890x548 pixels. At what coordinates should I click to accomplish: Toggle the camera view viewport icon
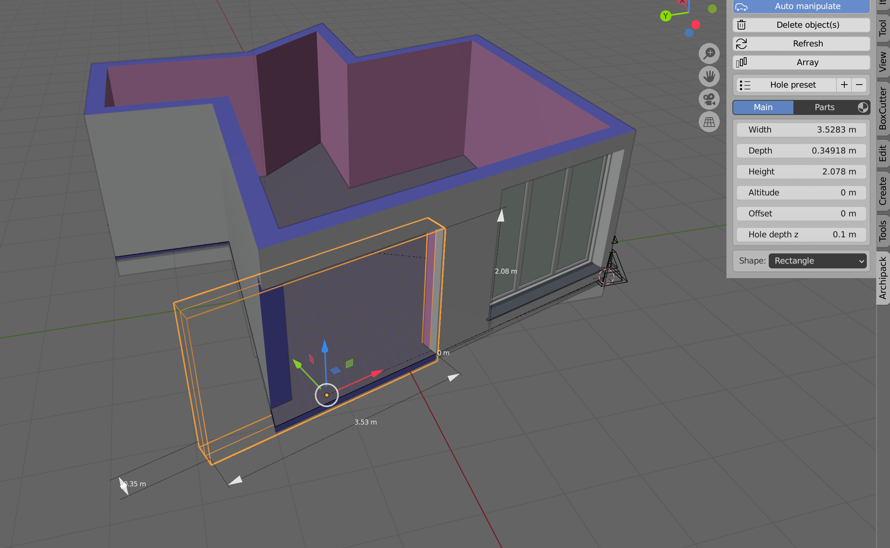click(709, 99)
